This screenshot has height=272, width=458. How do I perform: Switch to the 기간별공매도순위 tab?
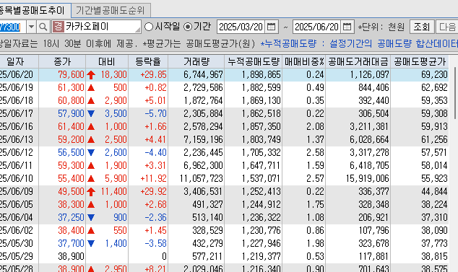111,11
